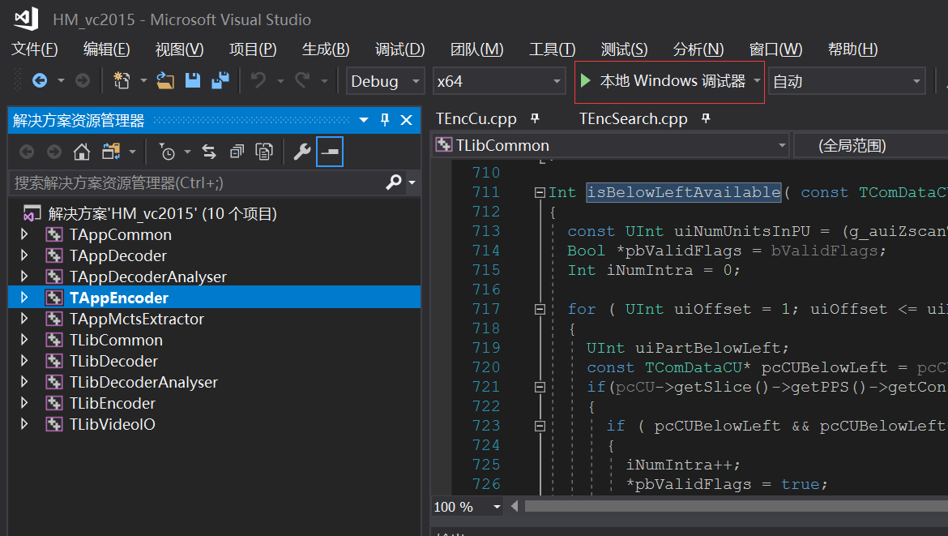Click the Show All Files icon
The image size is (948, 536).
tap(264, 152)
